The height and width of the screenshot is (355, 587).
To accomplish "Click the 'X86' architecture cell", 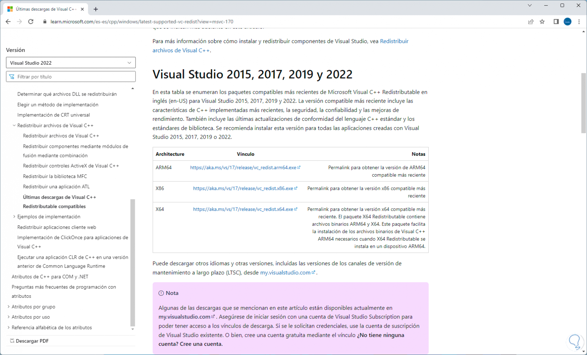I will point(160,188).
